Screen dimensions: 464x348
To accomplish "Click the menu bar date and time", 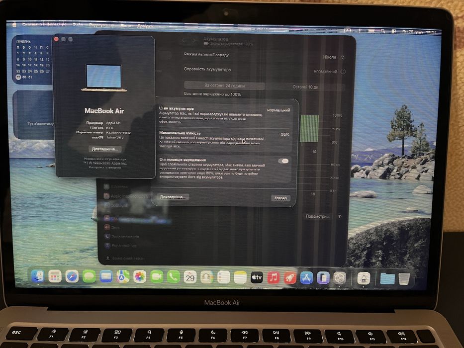I will [x=420, y=32].
